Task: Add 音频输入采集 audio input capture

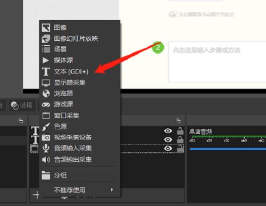Action: (80, 149)
